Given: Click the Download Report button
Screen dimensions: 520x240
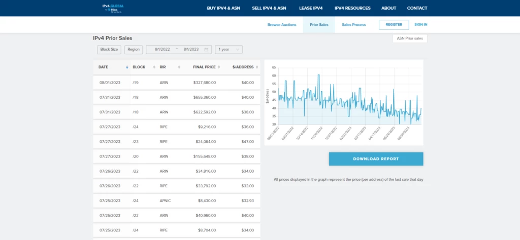Looking at the screenshot, I should [x=376, y=159].
